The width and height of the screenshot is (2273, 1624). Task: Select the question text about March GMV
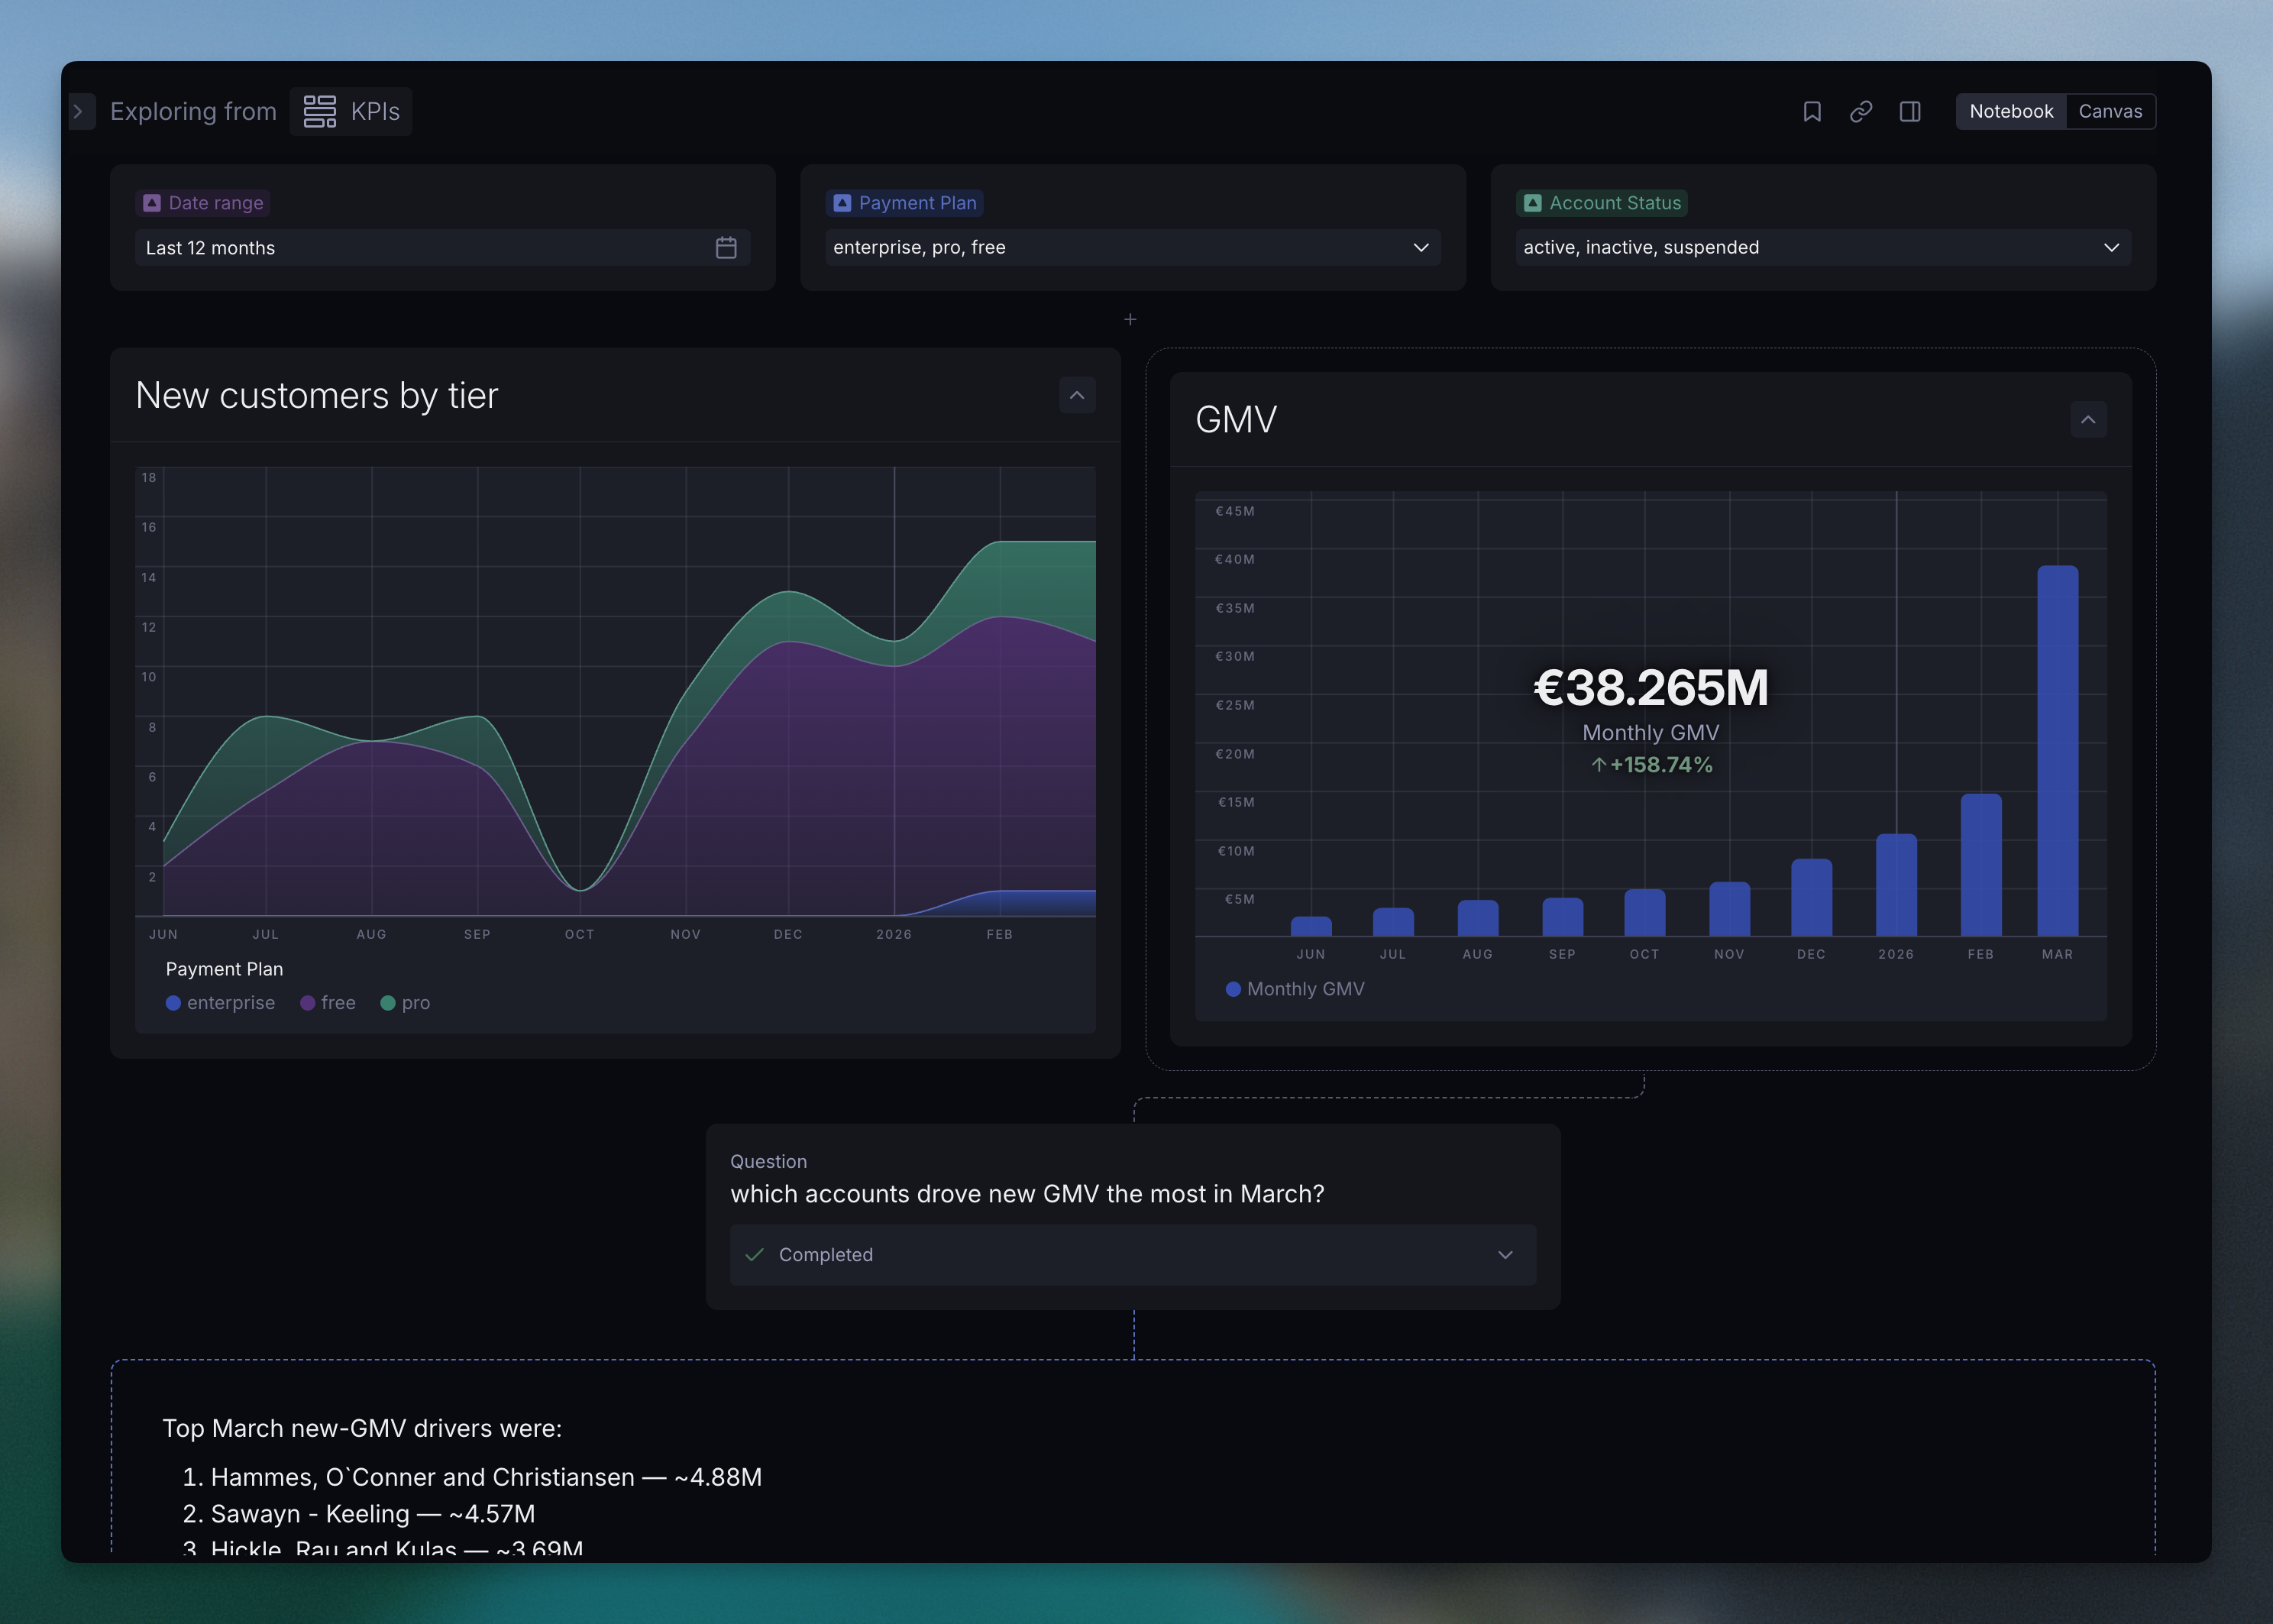coord(1027,1194)
